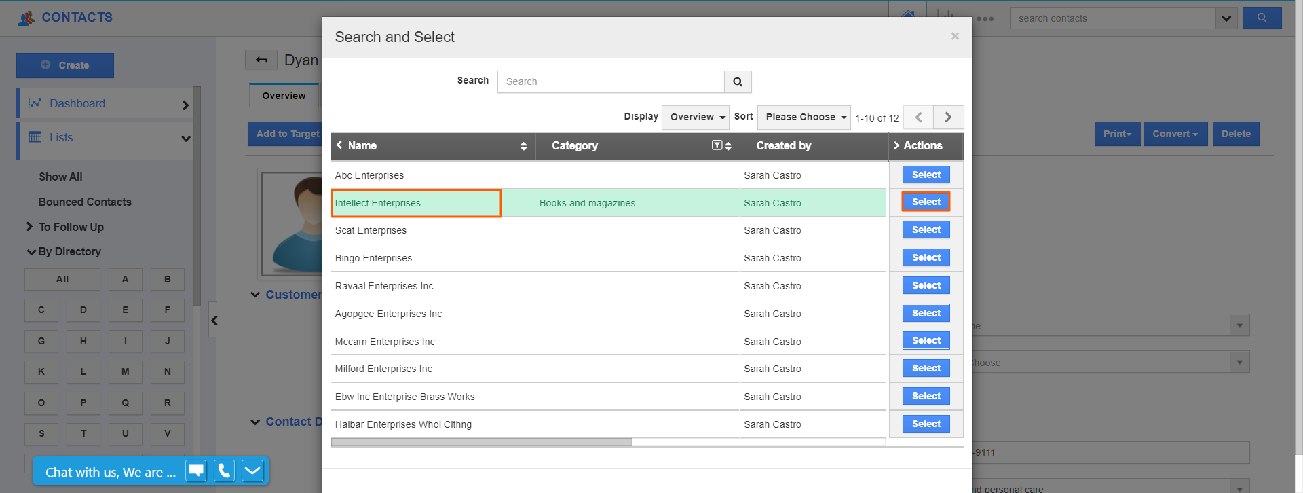This screenshot has width=1303, height=493.
Task: Go to previous page of results
Action: coord(918,117)
